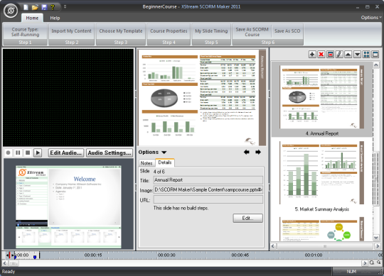Click the black audio waveform display
This screenshot has width=384, height=276.
68,98
